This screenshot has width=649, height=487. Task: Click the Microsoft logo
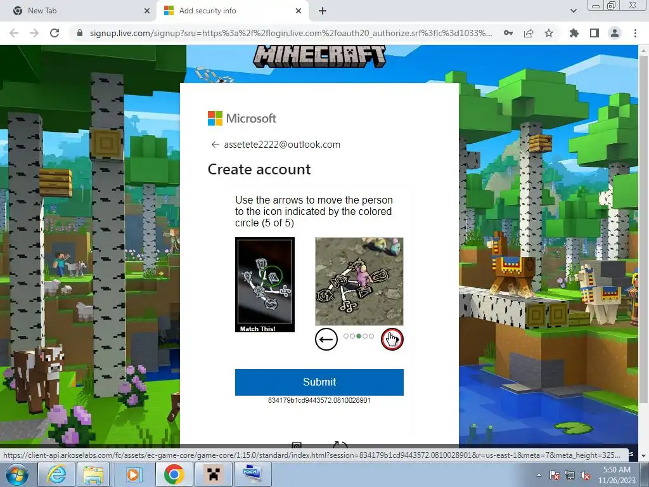coord(241,119)
